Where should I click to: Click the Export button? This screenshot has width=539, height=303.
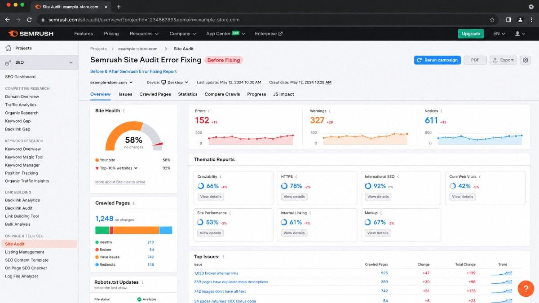[503, 60]
